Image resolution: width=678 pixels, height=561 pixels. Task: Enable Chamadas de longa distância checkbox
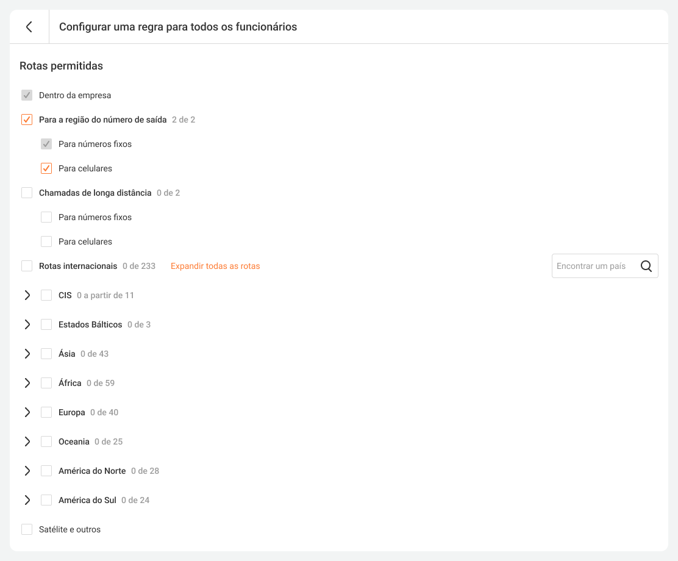coord(27,193)
